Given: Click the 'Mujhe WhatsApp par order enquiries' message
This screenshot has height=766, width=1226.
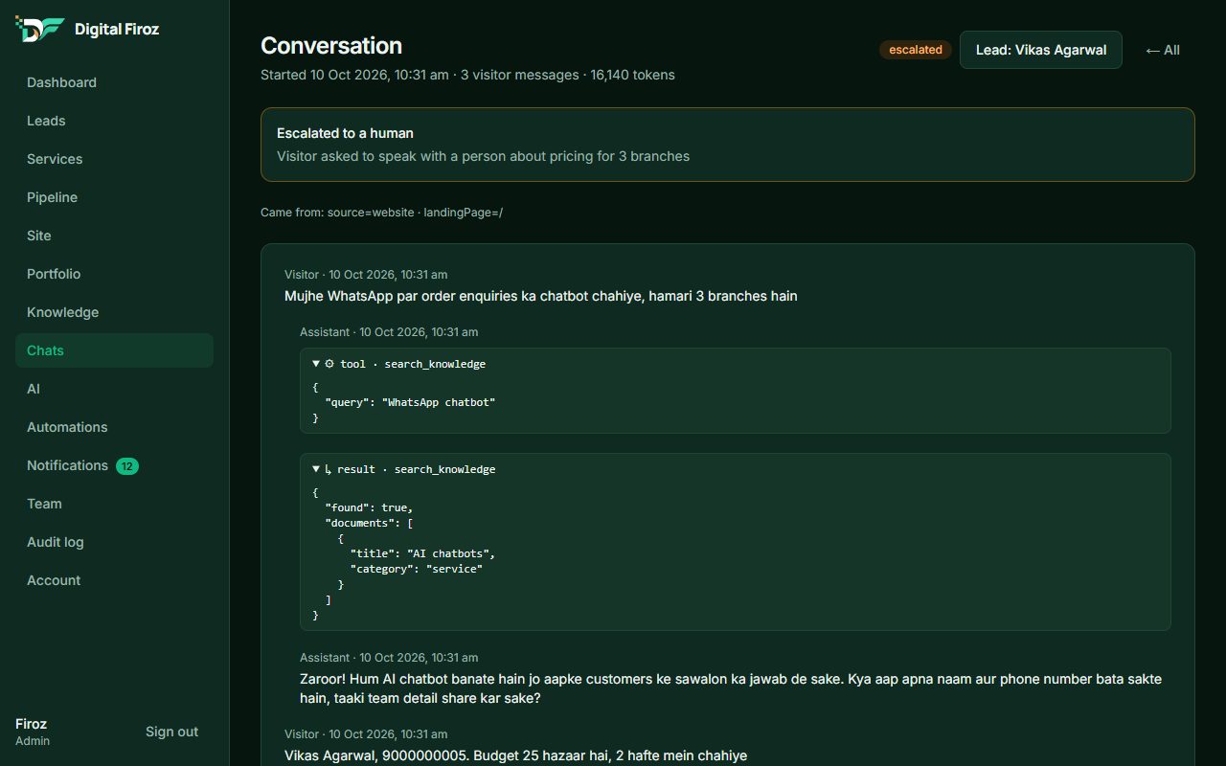Looking at the screenshot, I should point(541,296).
